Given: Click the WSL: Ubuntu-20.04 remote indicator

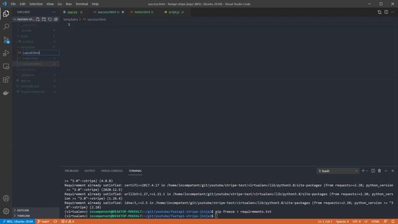Looking at the screenshot, I should [18, 222].
